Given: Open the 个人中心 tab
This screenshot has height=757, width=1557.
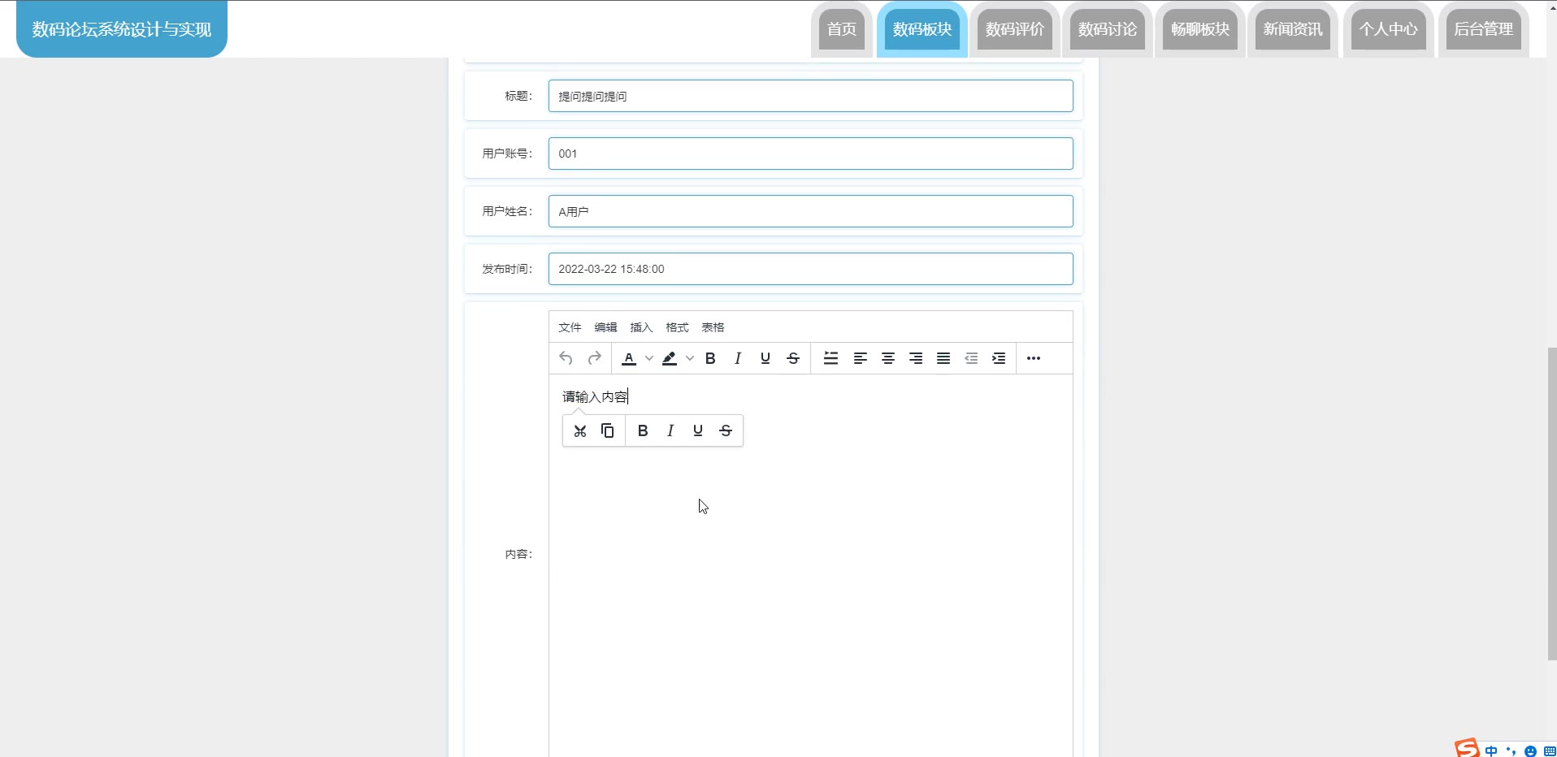Looking at the screenshot, I should point(1389,29).
